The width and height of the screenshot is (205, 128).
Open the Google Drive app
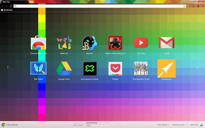(64, 68)
